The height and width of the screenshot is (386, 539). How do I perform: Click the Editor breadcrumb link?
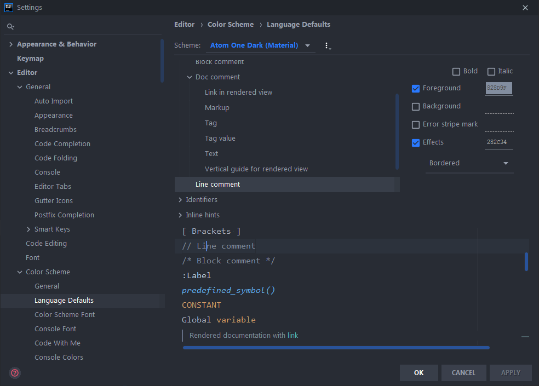184,25
